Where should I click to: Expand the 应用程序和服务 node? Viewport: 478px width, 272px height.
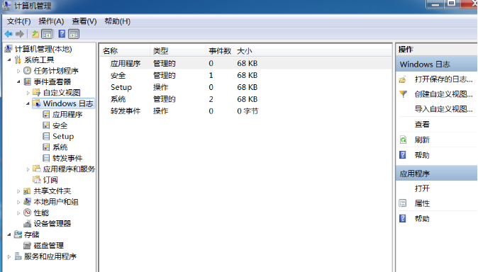(28, 169)
